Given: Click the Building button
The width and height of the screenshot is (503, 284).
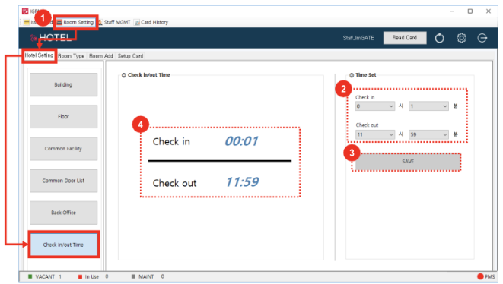Looking at the screenshot, I should (63, 84).
